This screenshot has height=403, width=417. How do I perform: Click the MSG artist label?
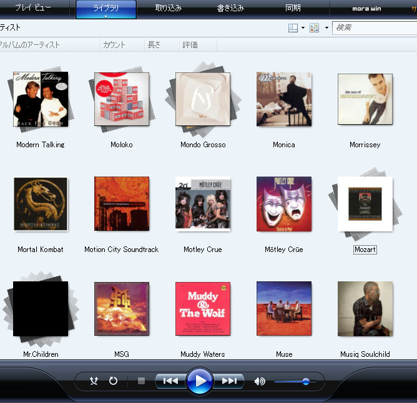click(122, 354)
